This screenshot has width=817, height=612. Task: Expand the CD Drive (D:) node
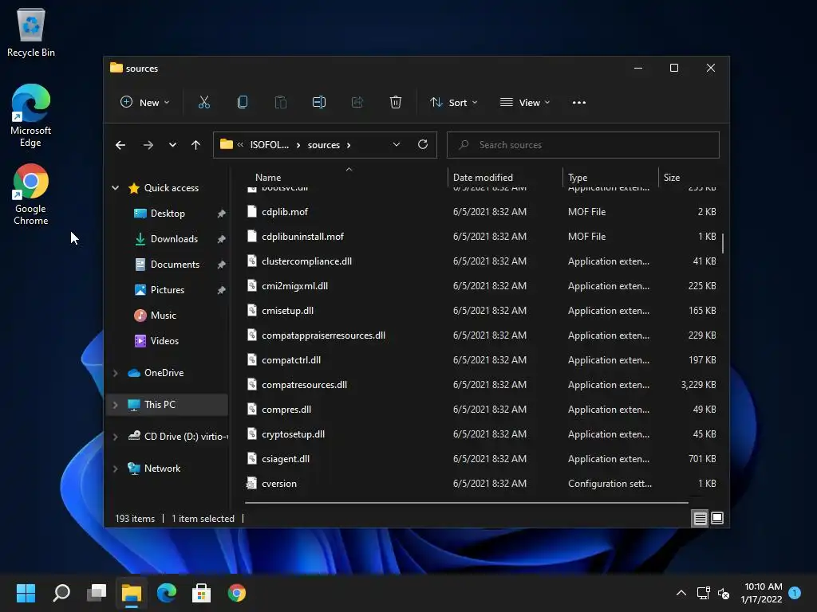coord(115,437)
